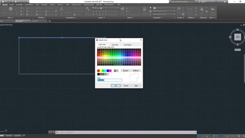Expand the Utilities panel dropdown
The image size is (245, 138).
191,18
